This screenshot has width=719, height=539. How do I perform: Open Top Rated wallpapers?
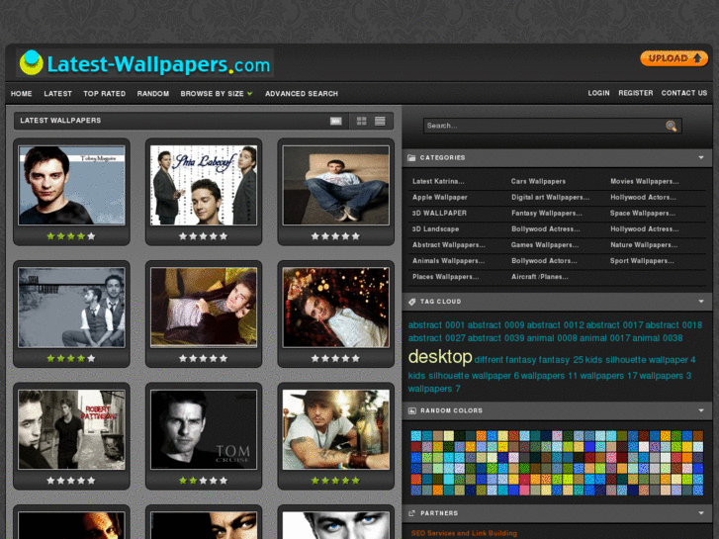(105, 94)
